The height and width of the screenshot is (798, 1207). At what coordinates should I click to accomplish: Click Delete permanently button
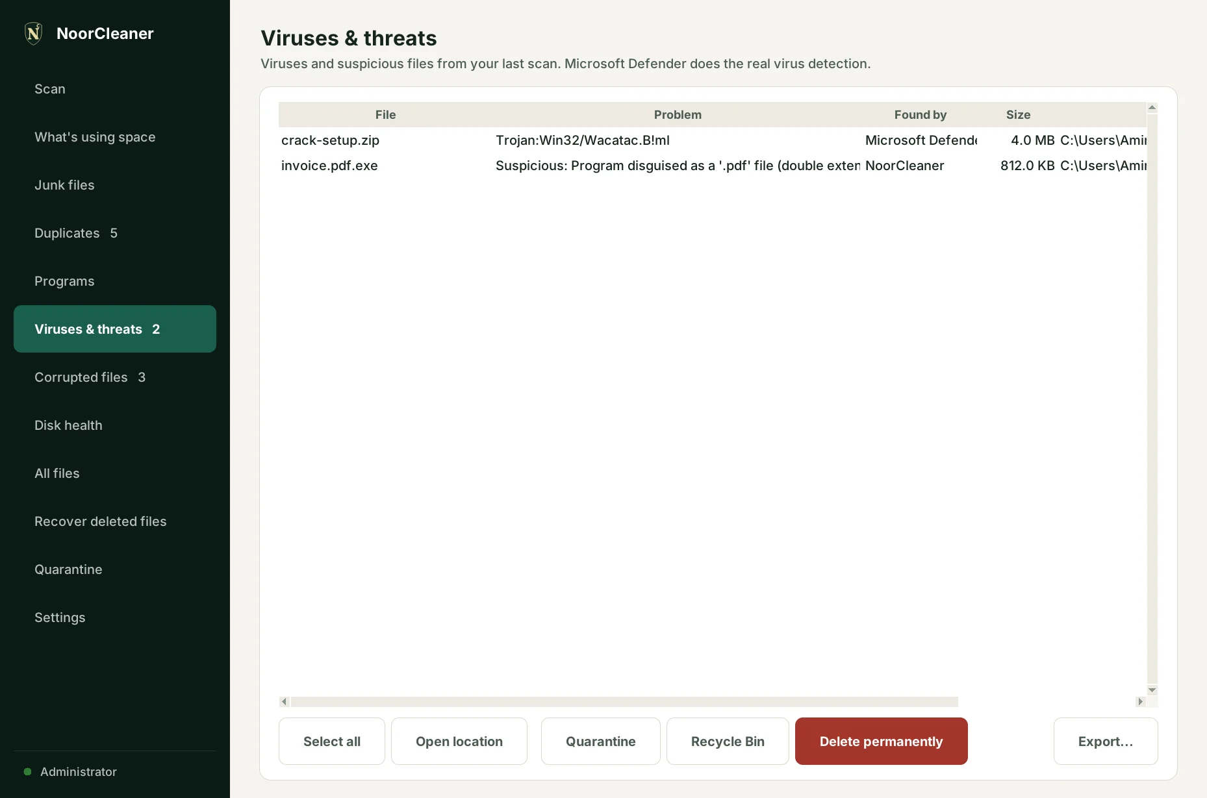click(x=882, y=742)
